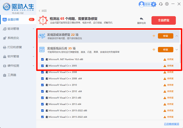The height and width of the screenshot is (128, 183).
Task: Minimize the 驱动人生 window
Action: (x=173, y=4)
